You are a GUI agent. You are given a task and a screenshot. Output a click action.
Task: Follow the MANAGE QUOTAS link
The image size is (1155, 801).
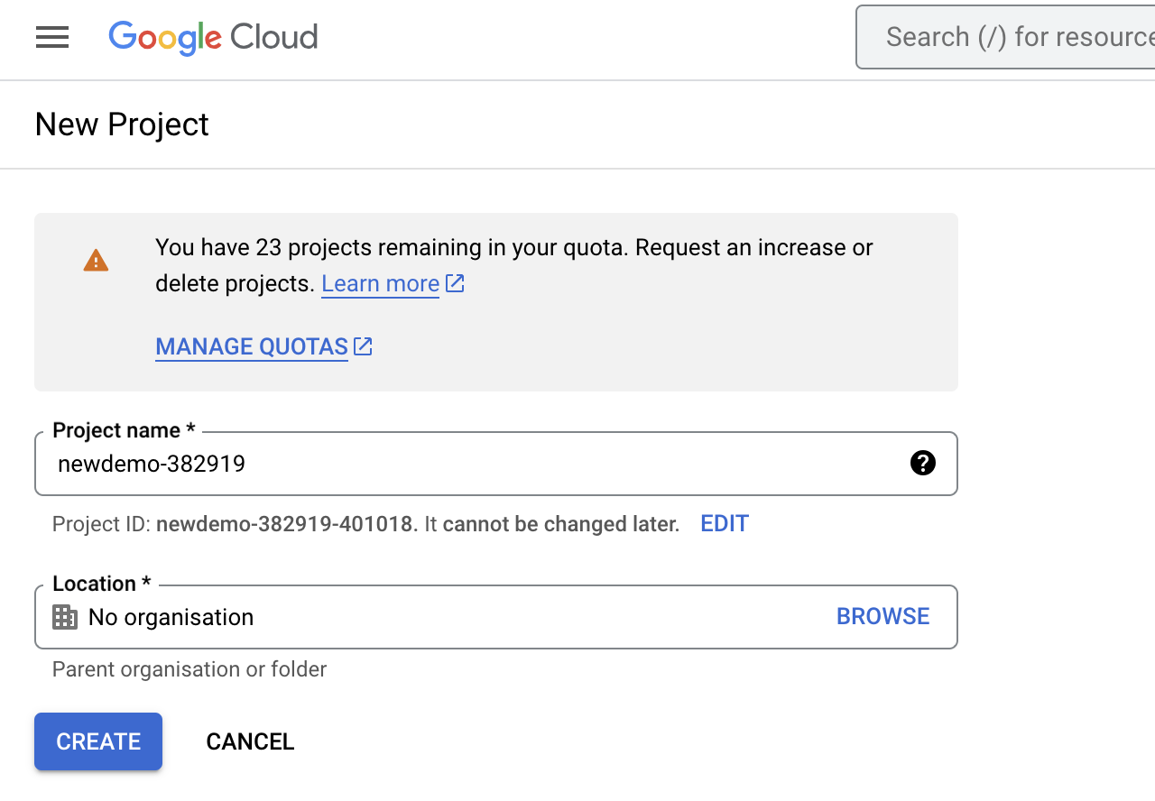pos(252,347)
